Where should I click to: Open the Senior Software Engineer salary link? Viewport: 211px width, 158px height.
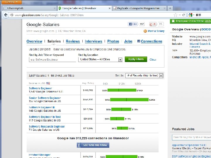click(x=45, y=98)
